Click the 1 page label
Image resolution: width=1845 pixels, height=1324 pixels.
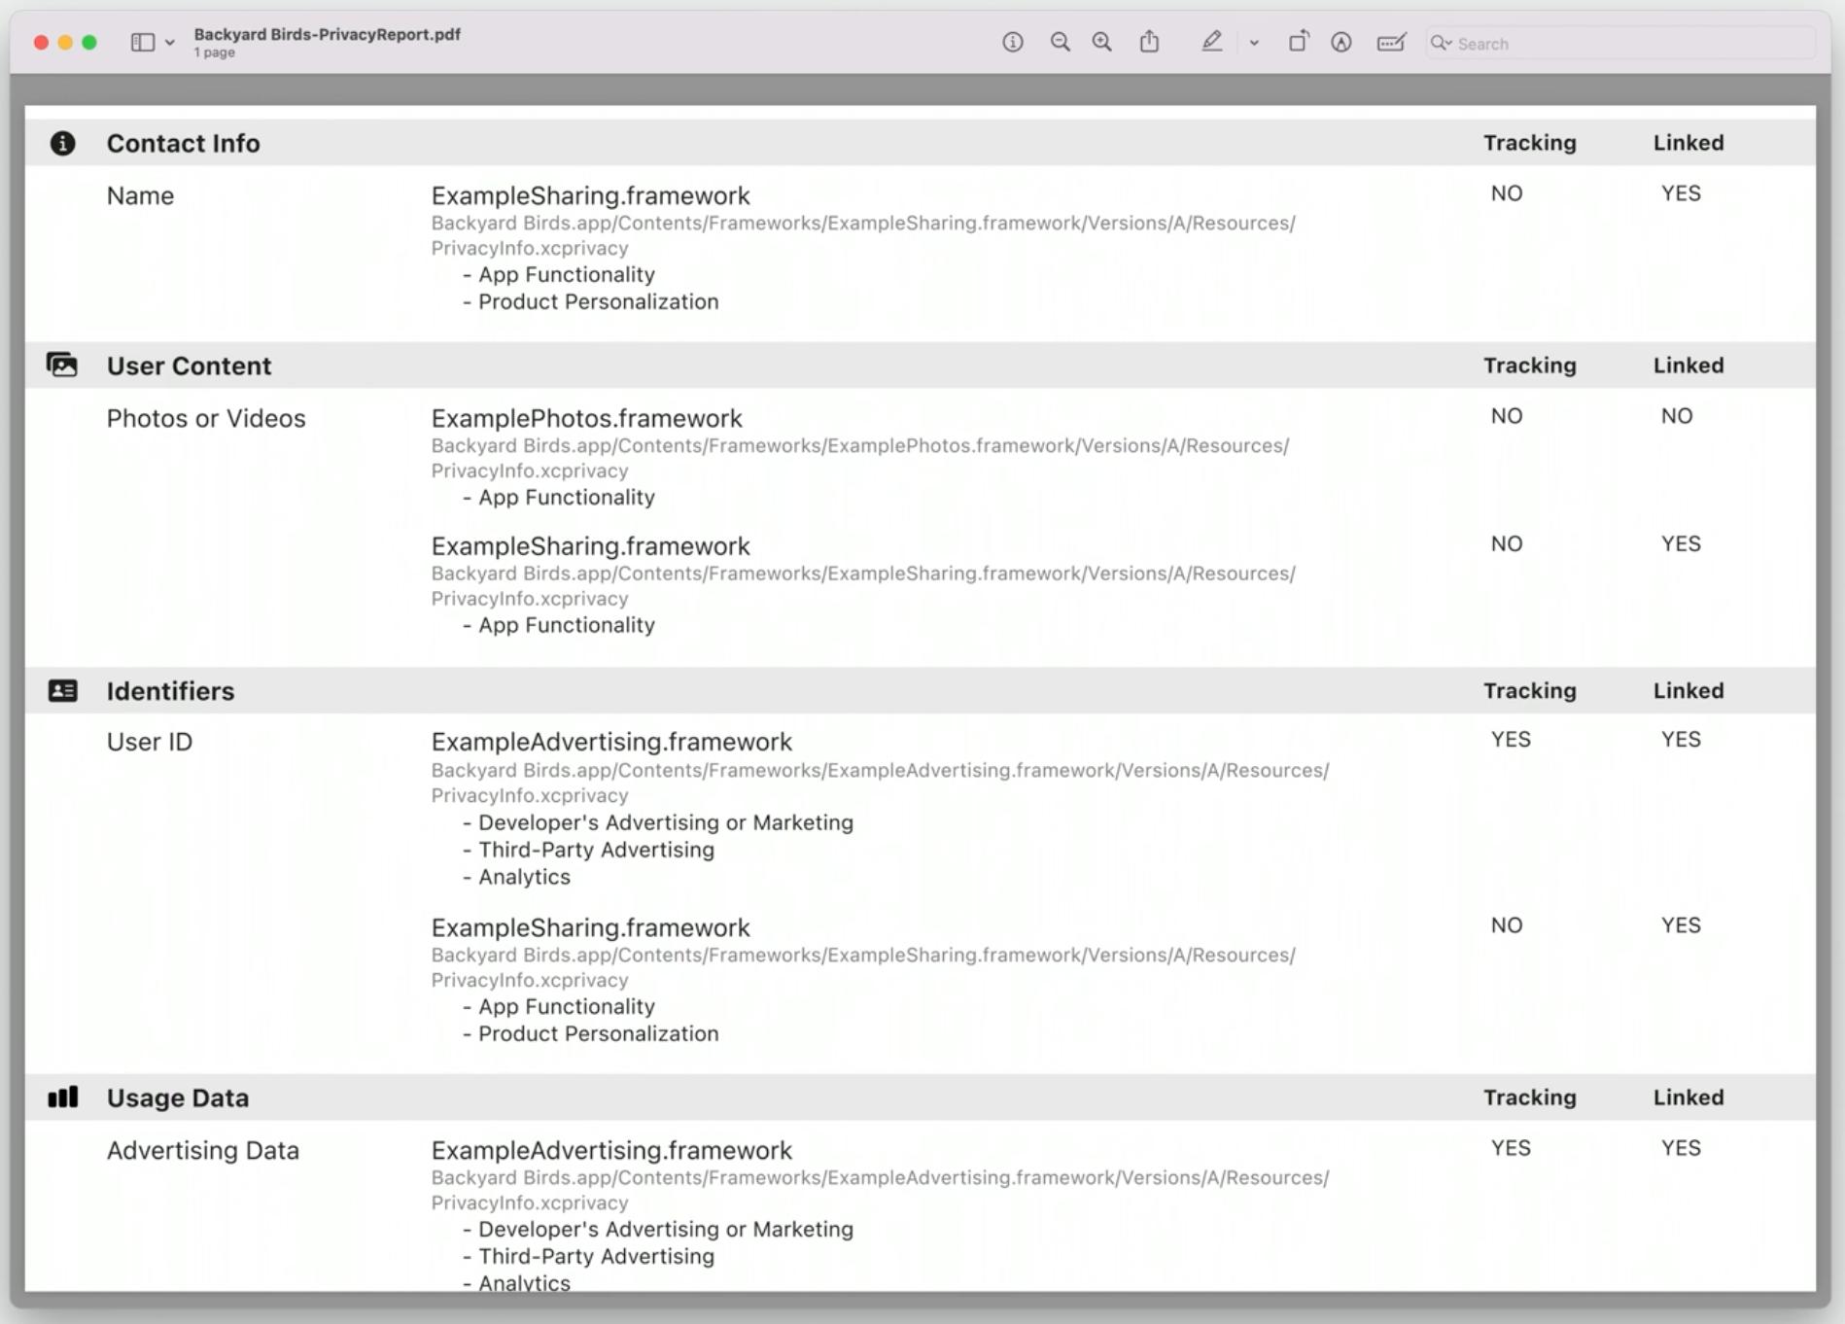point(213,52)
